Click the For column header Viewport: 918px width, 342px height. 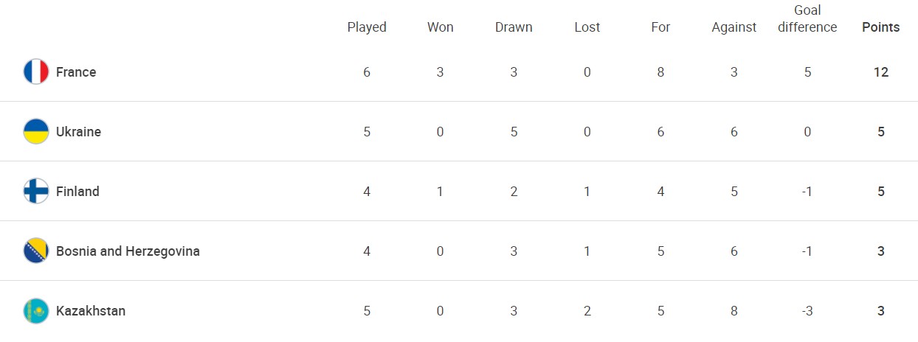(660, 27)
